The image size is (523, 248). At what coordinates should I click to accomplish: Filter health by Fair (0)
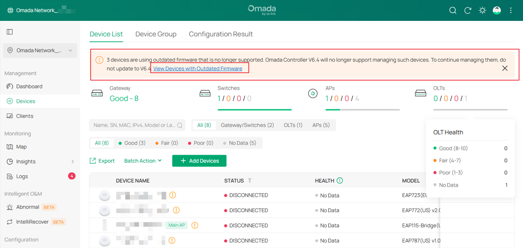(x=167, y=143)
